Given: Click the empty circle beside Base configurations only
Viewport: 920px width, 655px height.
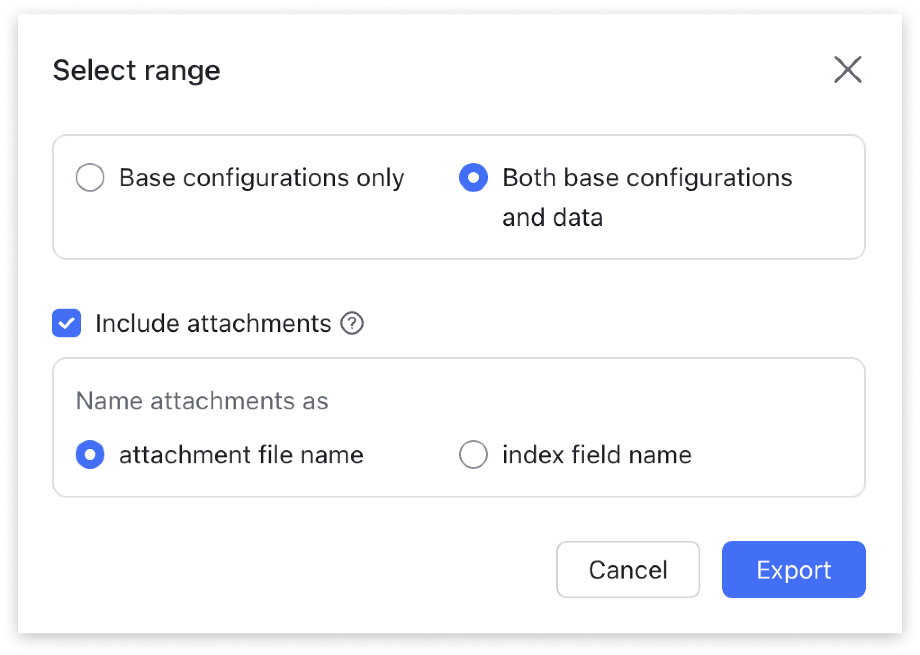Looking at the screenshot, I should (x=90, y=177).
